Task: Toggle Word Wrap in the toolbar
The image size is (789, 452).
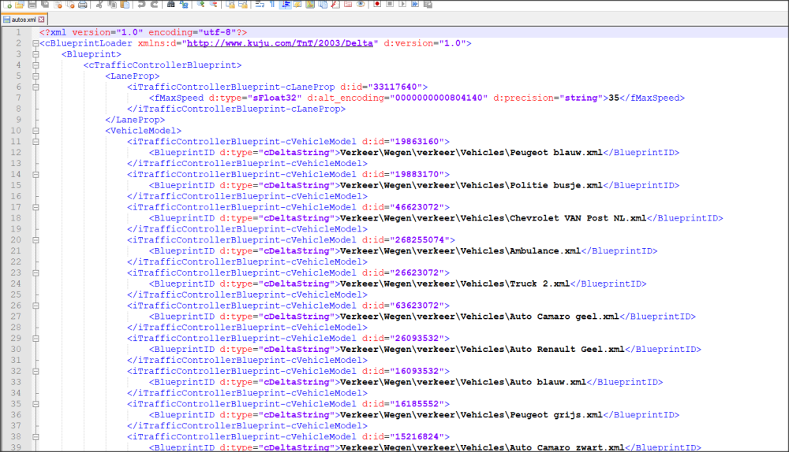Action: coord(260,5)
